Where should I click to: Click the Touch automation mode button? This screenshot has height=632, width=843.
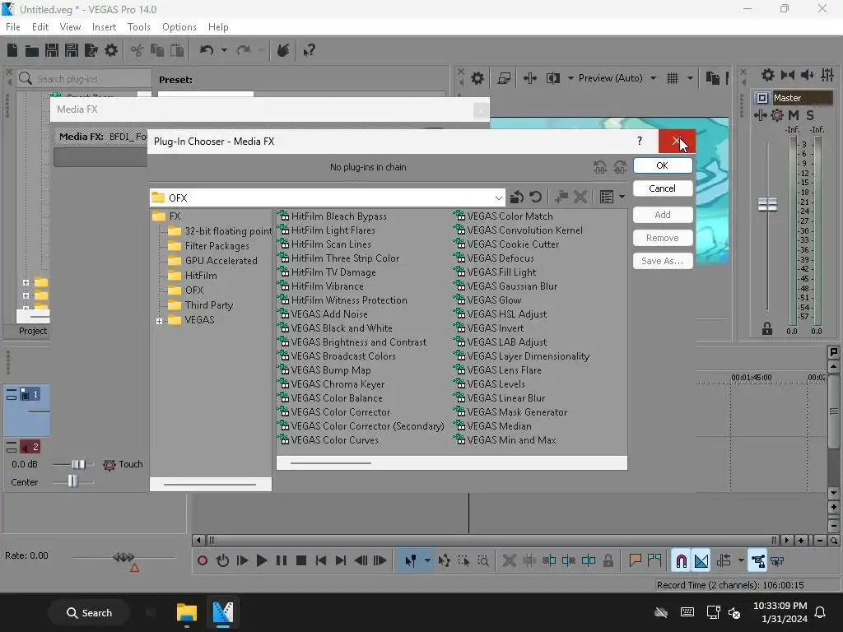[123, 464]
